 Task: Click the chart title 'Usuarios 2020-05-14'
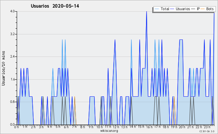pyautogui.click(x=55, y=6)
